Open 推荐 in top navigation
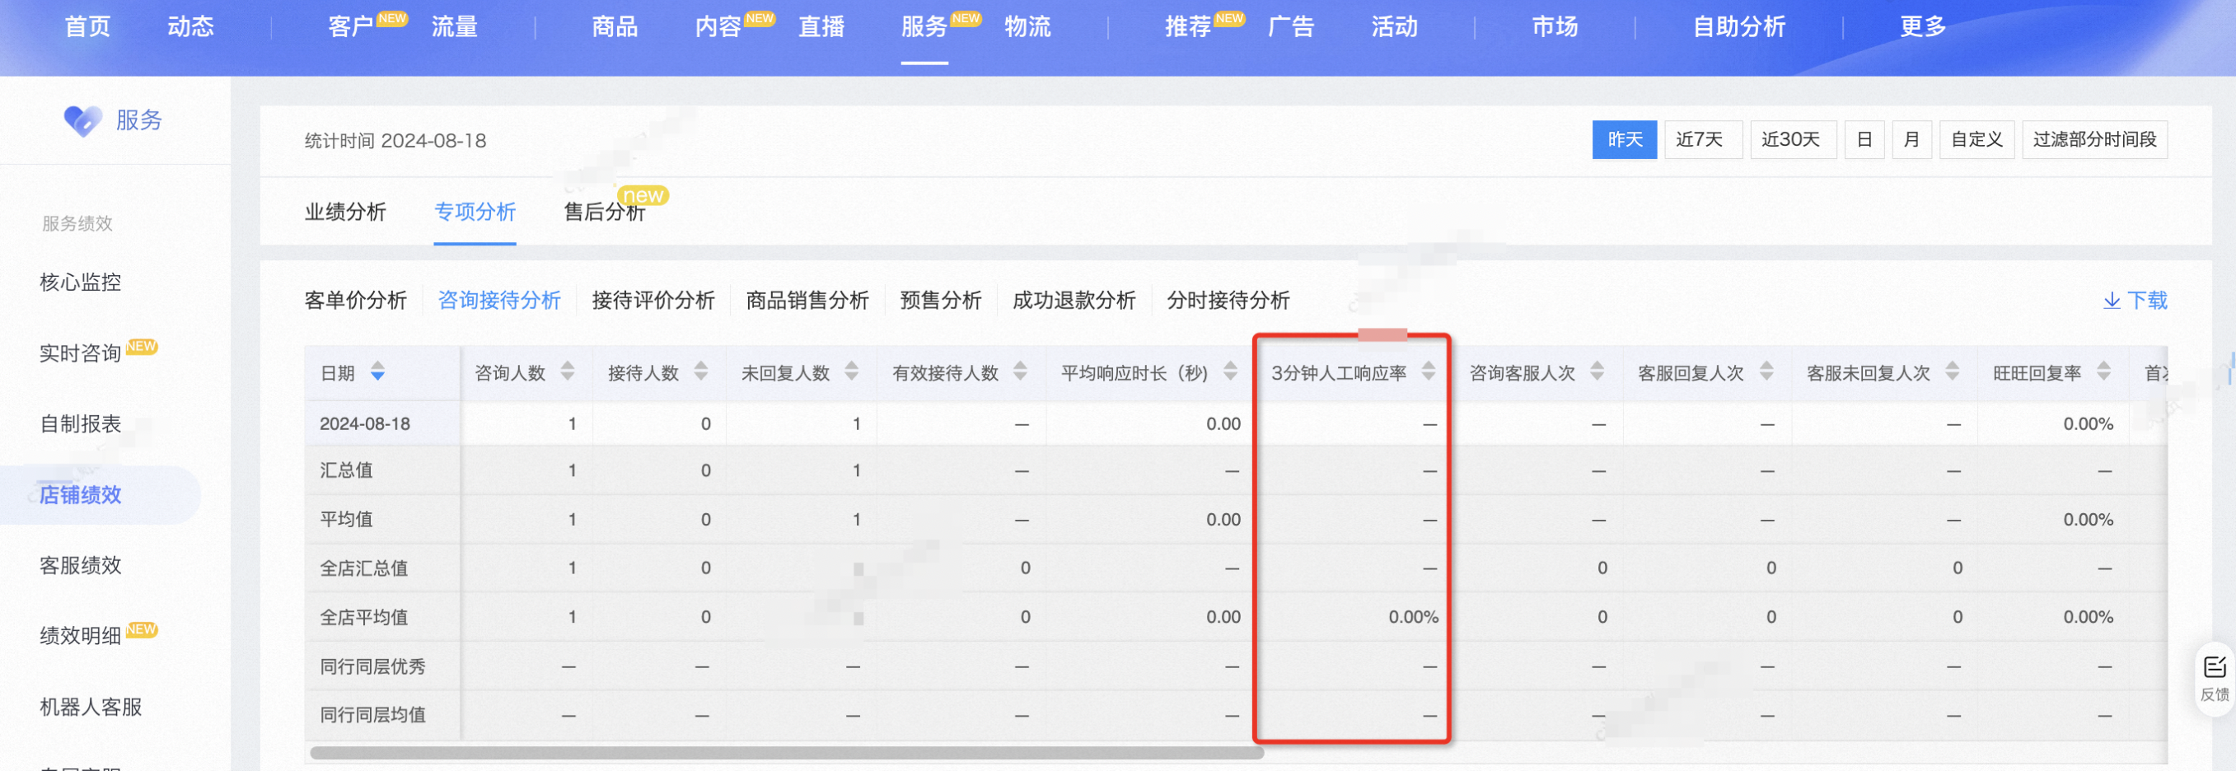The image size is (2236, 771). click(x=1188, y=27)
